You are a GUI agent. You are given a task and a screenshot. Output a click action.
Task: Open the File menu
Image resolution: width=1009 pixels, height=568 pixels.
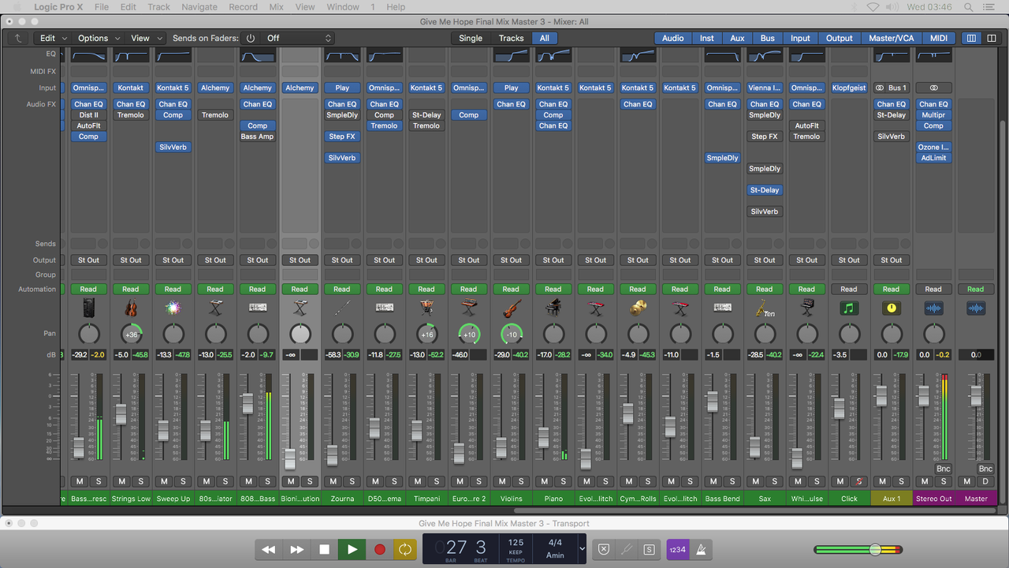(102, 7)
